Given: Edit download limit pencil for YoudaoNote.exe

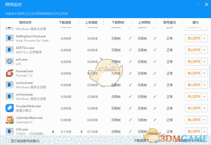Looking at the screenshot, I should coord(130,108).
